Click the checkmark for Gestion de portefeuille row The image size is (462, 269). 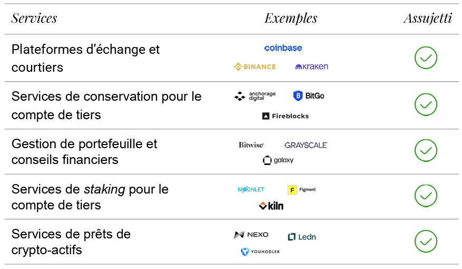pos(426,151)
